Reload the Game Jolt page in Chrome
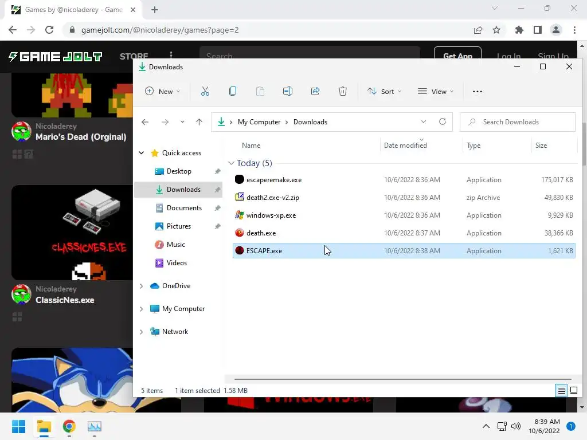587x440 pixels. point(49,30)
